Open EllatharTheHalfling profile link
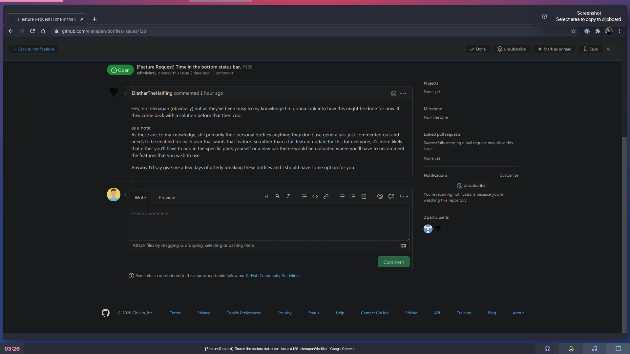 (152, 93)
